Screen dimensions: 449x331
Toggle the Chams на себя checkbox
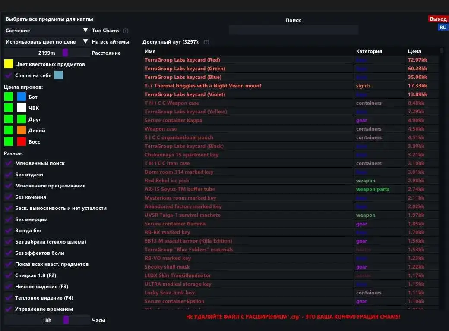[x=9, y=75]
